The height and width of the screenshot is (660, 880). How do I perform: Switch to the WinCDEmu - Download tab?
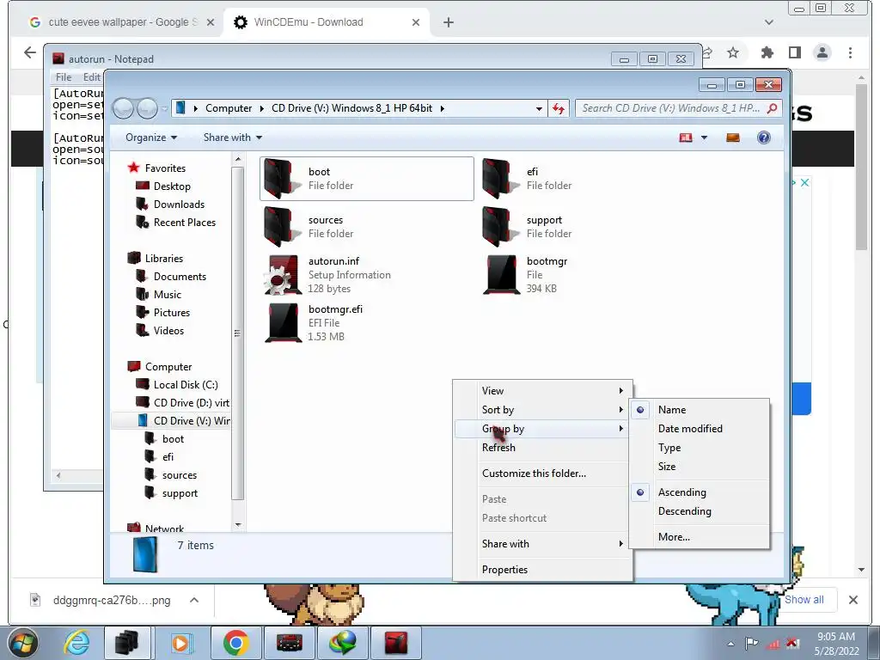tap(327, 22)
